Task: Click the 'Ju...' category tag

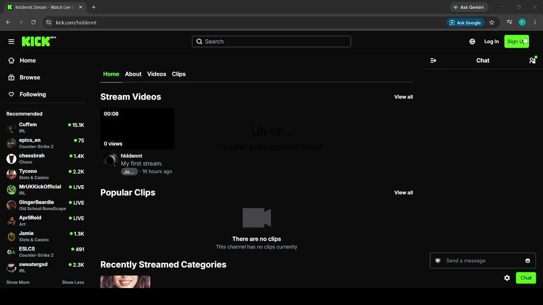Action: pyautogui.click(x=129, y=172)
